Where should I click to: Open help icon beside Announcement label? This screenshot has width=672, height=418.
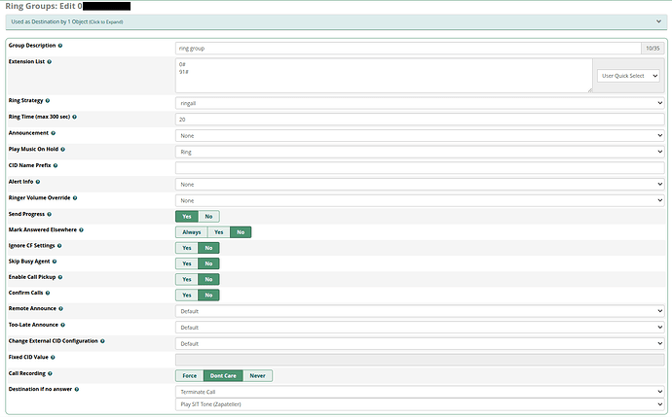click(54, 133)
